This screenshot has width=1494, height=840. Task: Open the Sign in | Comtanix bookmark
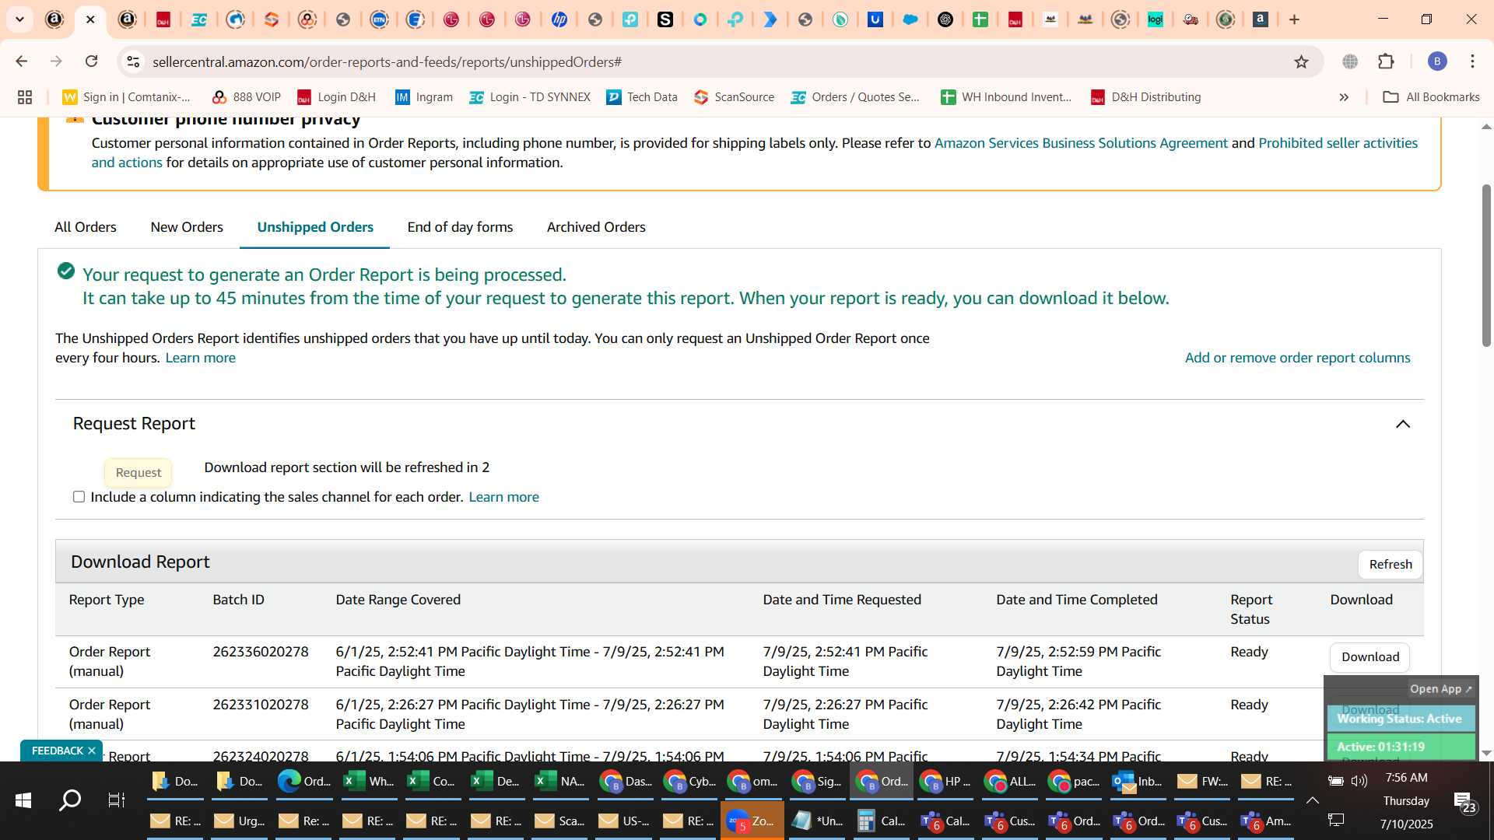coord(126,97)
